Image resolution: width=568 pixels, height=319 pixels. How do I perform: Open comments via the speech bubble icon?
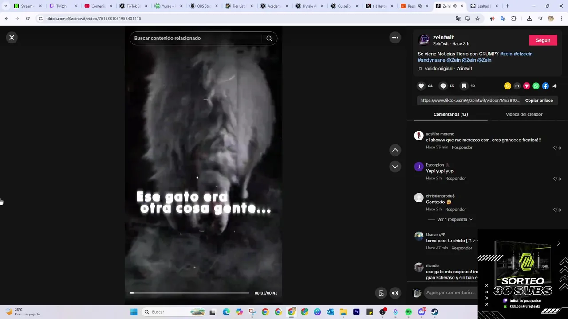pyautogui.click(x=443, y=86)
